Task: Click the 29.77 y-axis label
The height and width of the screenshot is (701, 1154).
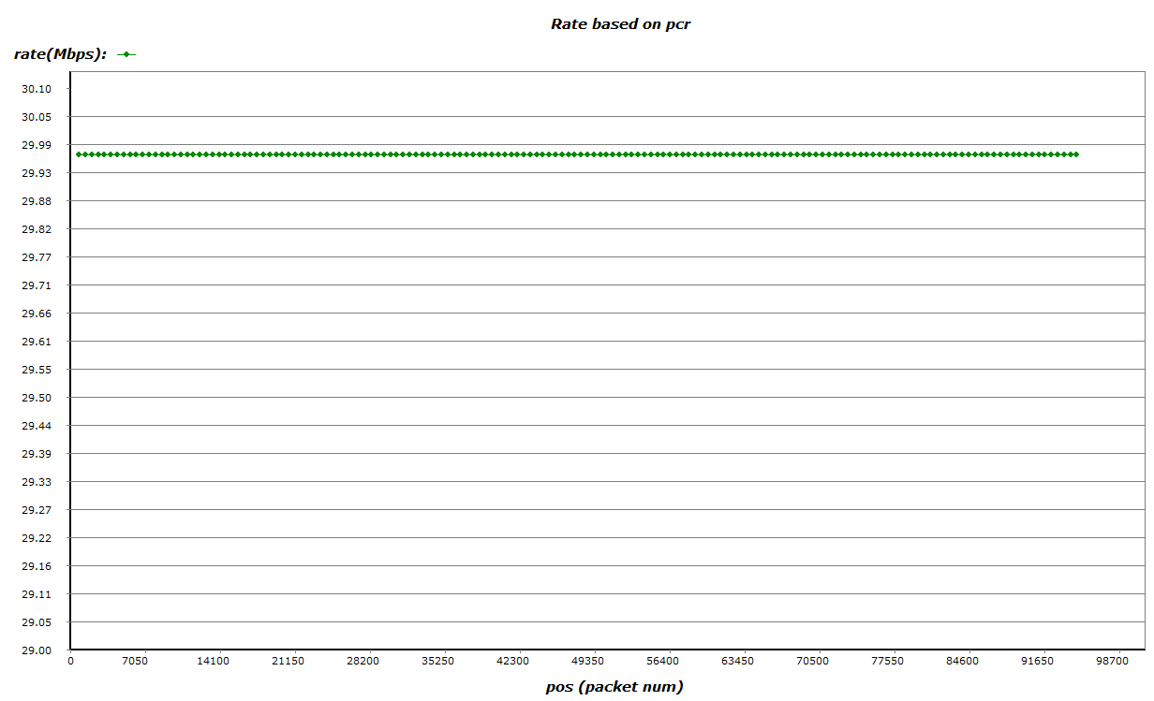Action: (37, 257)
